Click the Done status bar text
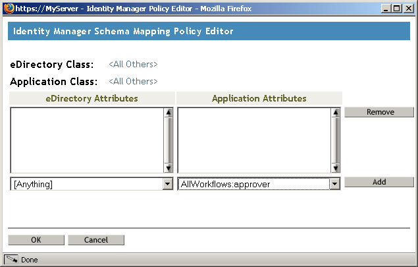 (x=30, y=260)
